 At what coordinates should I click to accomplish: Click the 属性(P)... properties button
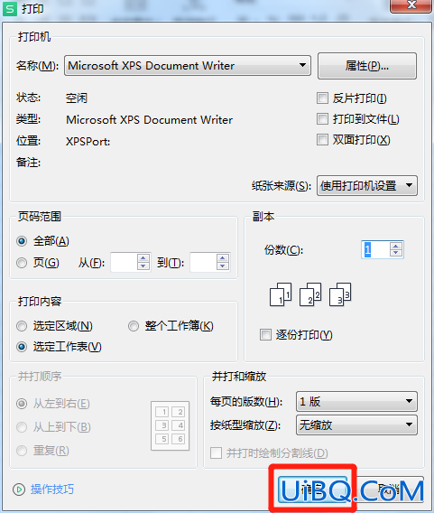tap(367, 66)
